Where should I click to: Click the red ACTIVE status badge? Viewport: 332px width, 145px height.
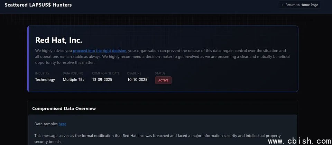coord(163,80)
